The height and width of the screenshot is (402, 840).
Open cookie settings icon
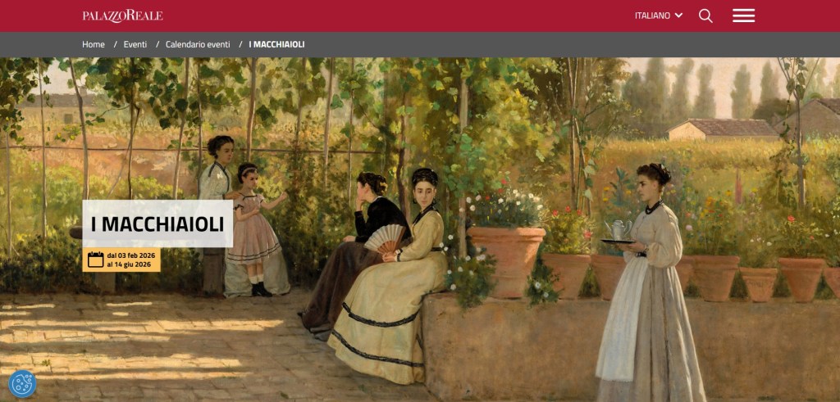22,383
